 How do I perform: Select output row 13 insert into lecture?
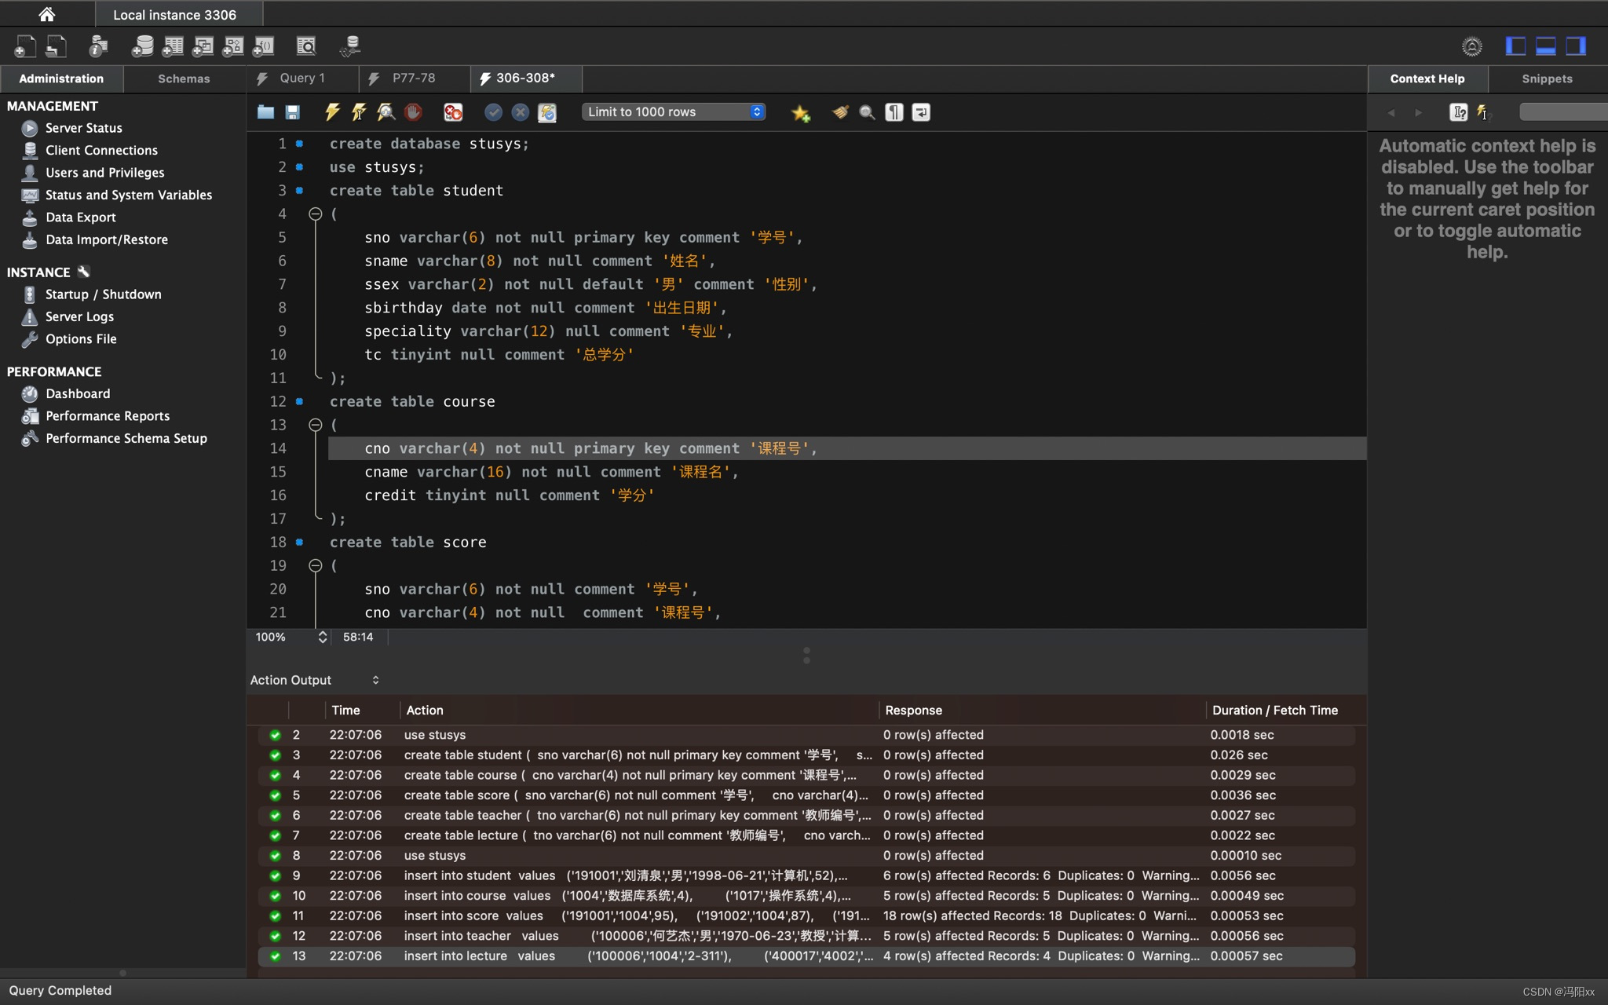point(806,956)
